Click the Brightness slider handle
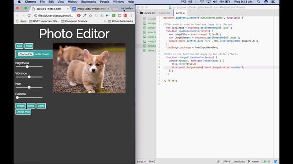Screen dimensions: 293x164 pos(27,67)
